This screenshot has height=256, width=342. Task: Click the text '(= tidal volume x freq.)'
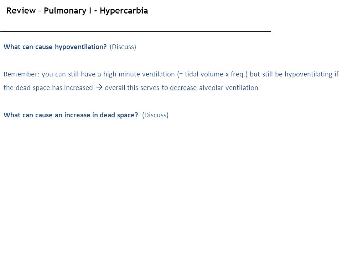coord(212,74)
